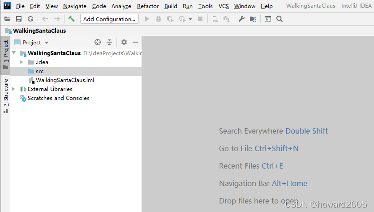Viewport: 374px width, 212px height.
Task: Expand the External Libraries node
Action: 13,89
